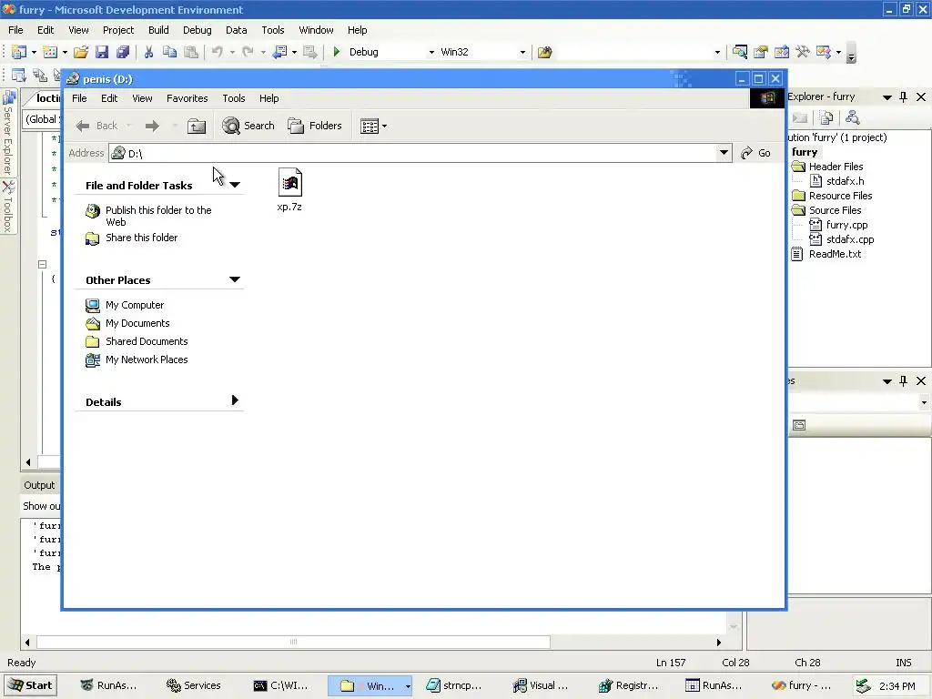Open Explorer's Favorites menu
Screen dimensions: 932x699
coord(187,98)
